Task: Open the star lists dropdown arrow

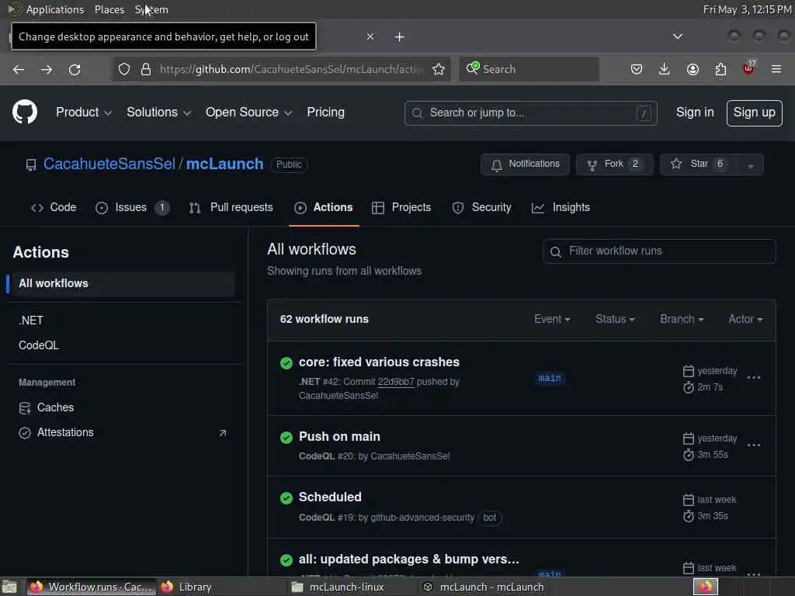Action: coord(751,165)
